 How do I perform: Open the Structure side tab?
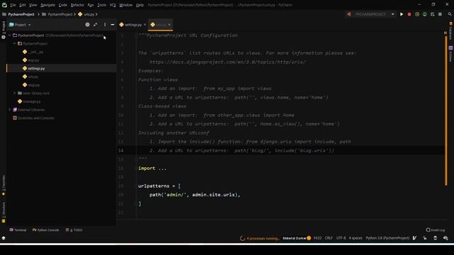click(4, 212)
